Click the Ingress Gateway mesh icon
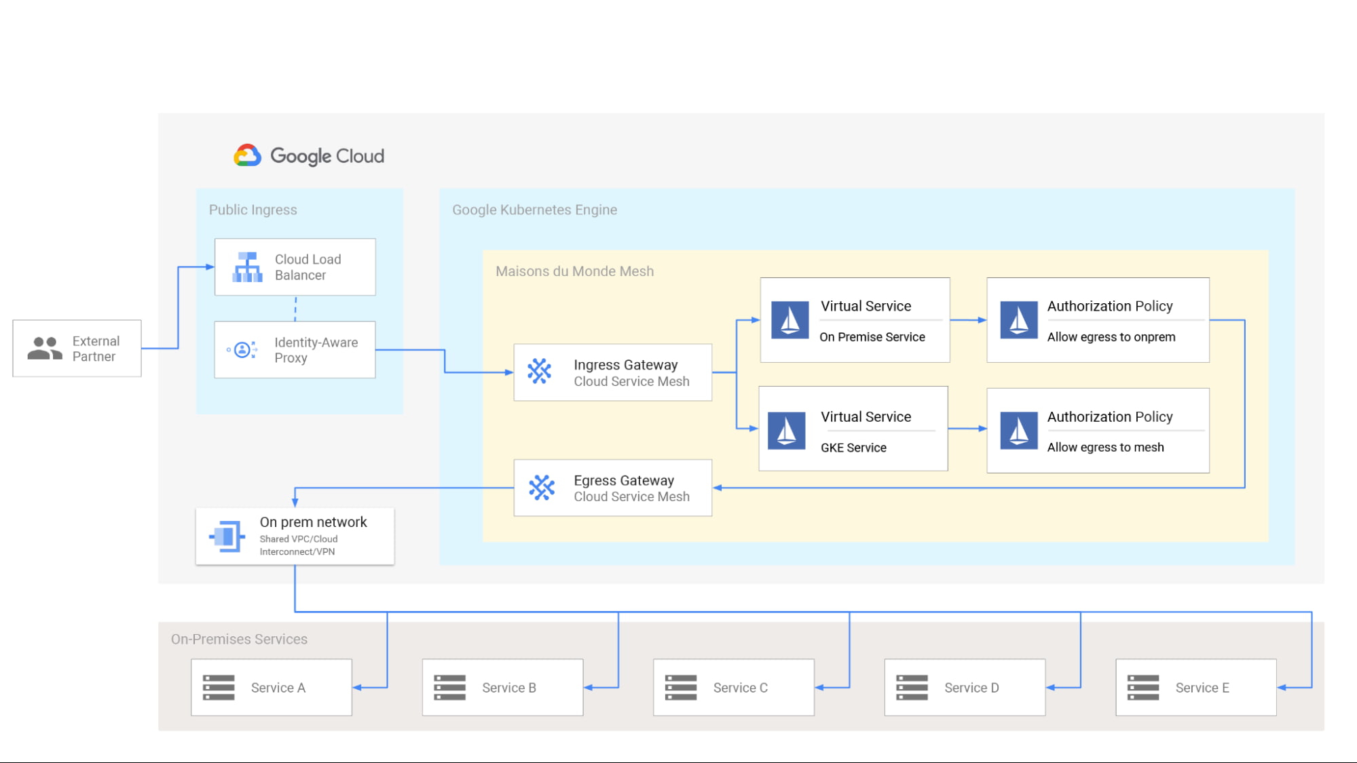 point(540,372)
